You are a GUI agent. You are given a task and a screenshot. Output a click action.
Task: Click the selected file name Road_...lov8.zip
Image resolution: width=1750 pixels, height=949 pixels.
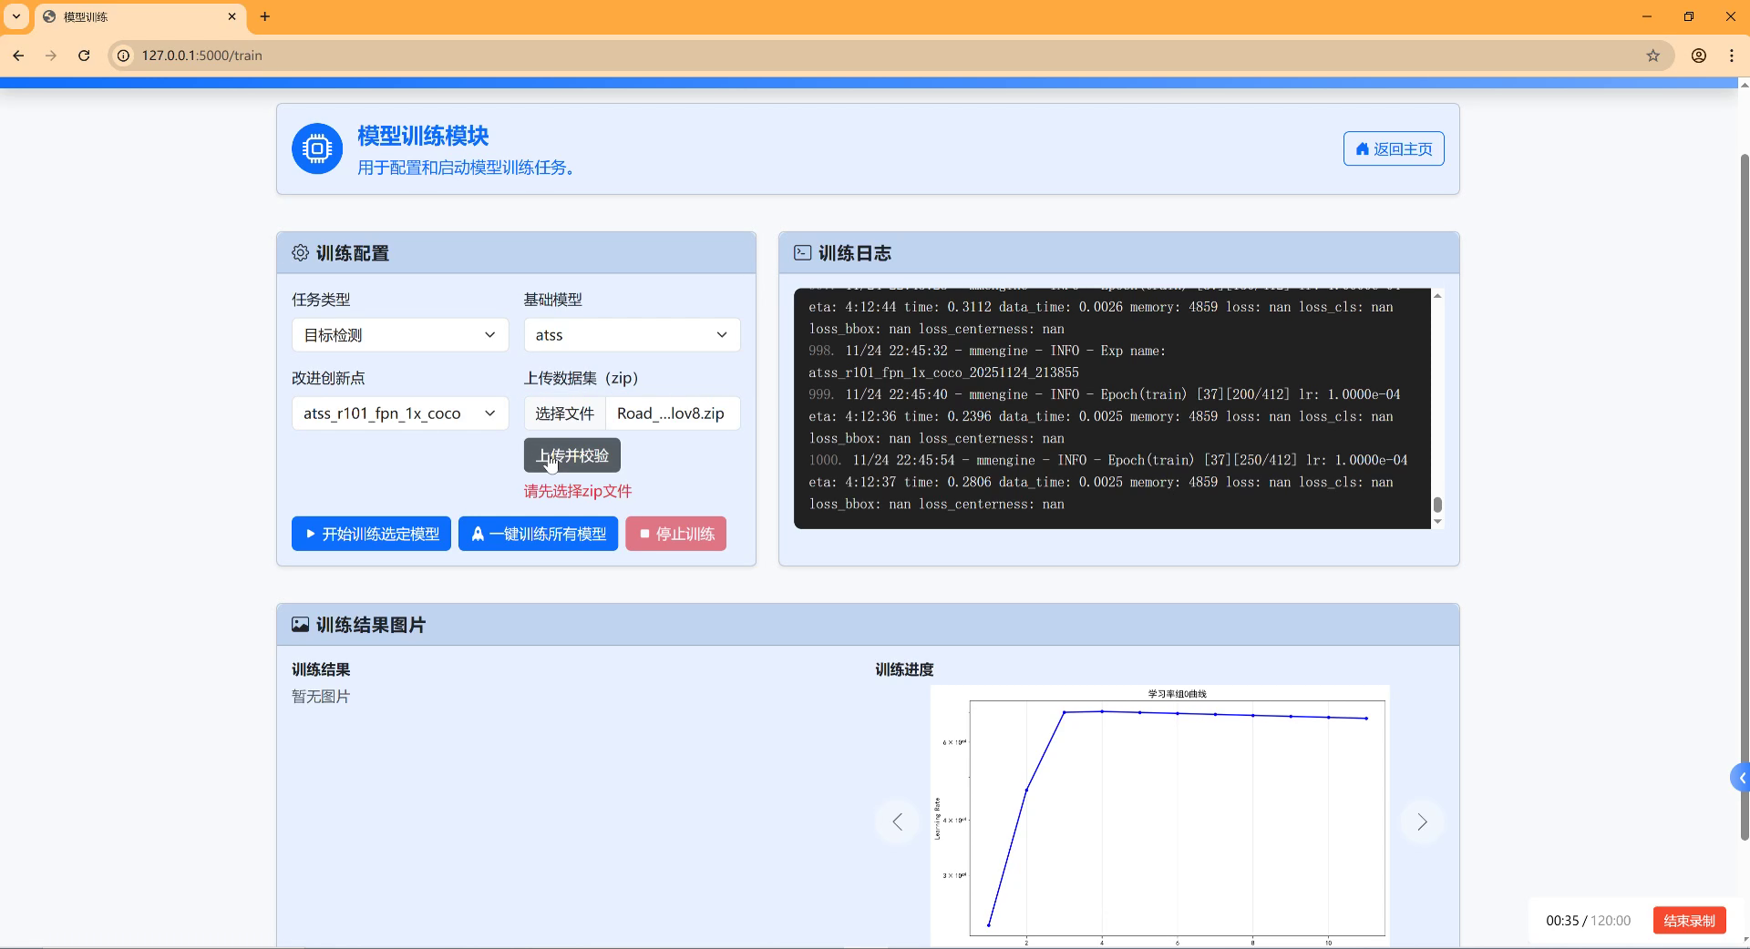(672, 413)
